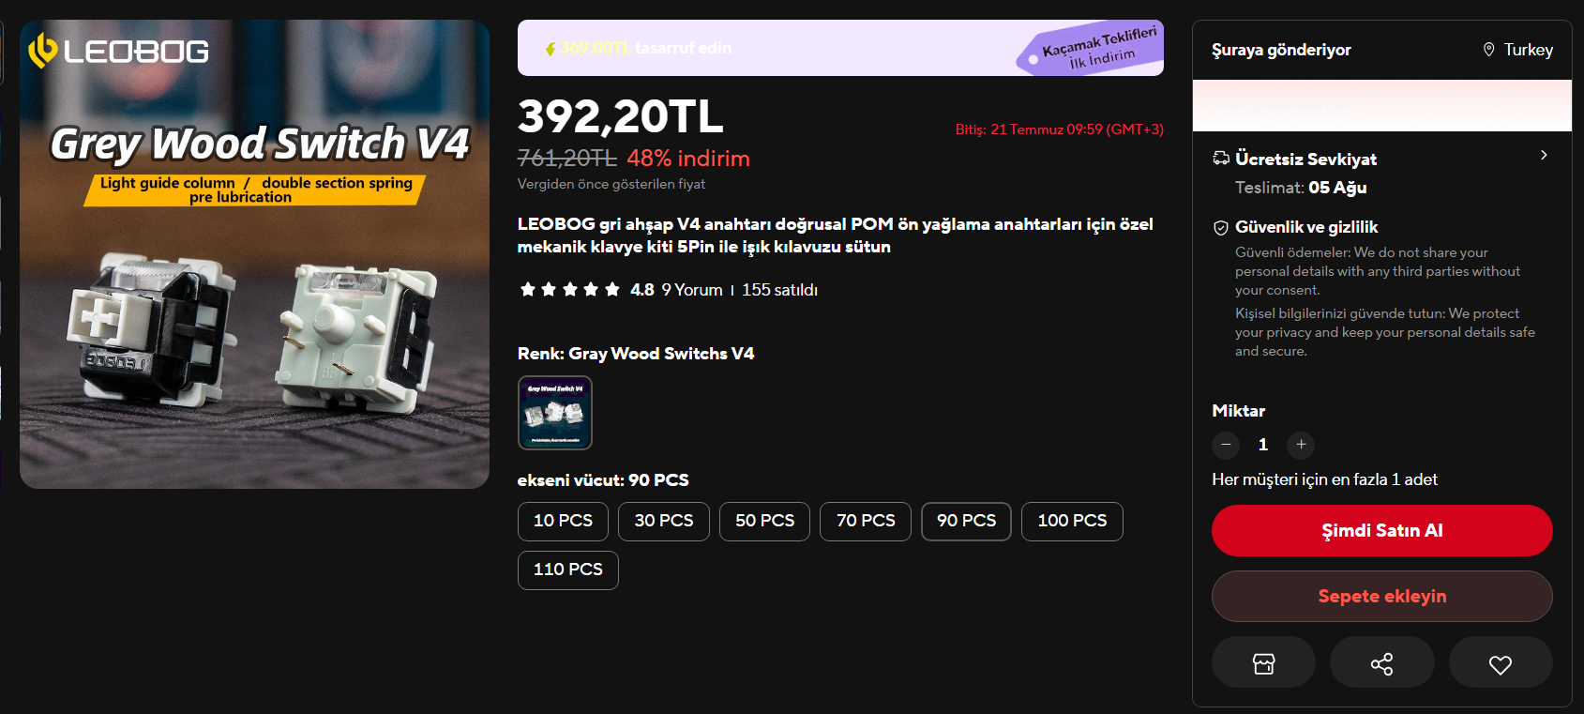Click the free shipping truck icon
Image resolution: width=1584 pixels, height=714 pixels.
coord(1220,159)
